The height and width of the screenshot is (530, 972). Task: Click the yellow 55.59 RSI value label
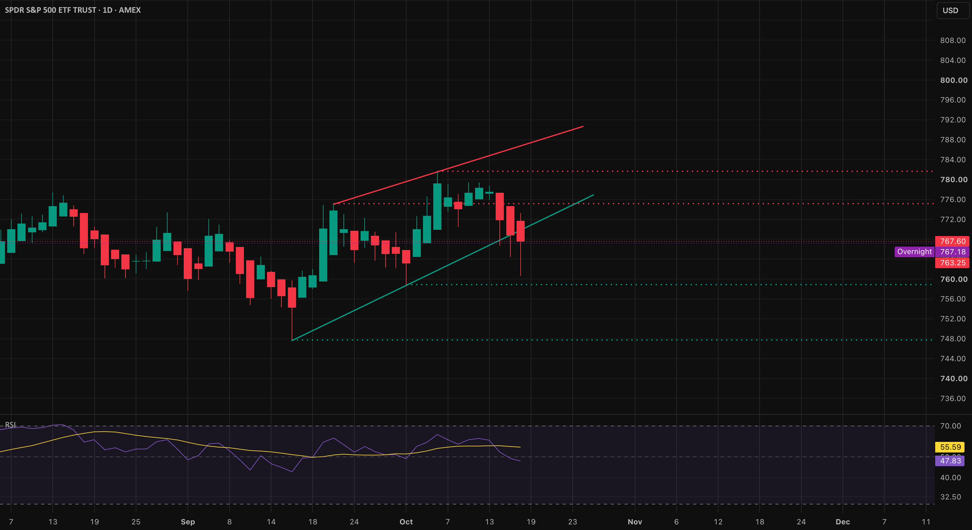click(950, 447)
